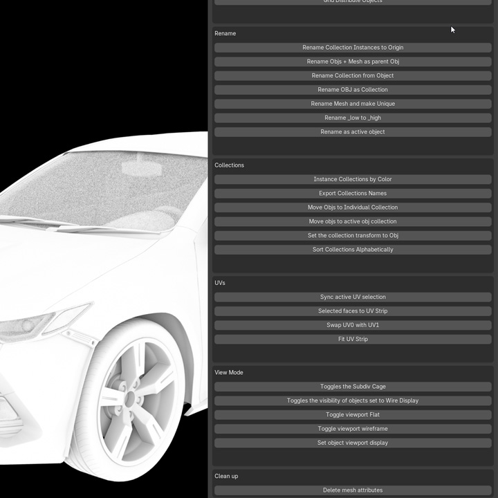Click Toggle viewport wireframe button

click(353, 429)
